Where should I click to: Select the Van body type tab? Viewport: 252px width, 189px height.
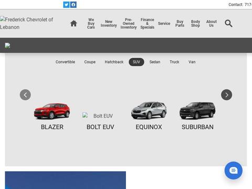192,62
